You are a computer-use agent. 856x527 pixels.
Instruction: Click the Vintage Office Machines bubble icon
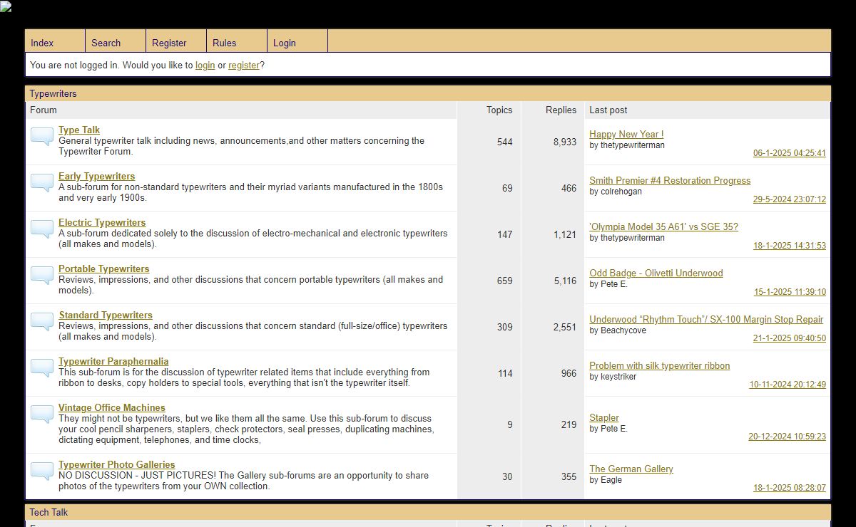42,414
